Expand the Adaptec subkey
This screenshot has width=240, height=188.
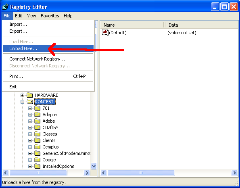30,115
